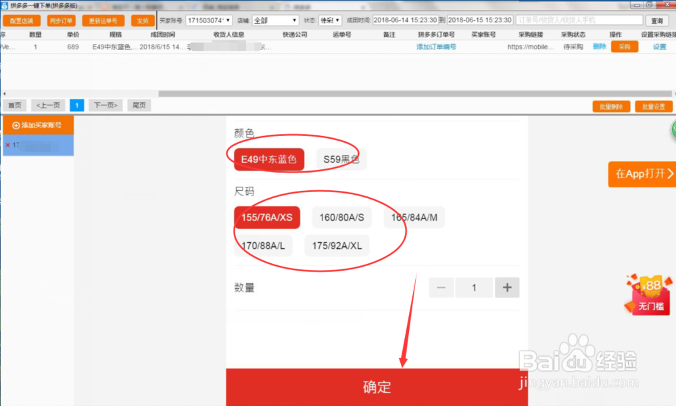
Task: Select size 170/88A/L
Action: click(263, 246)
